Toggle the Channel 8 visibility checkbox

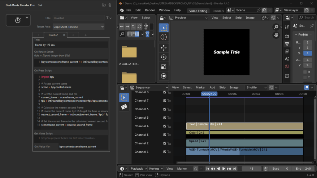point(165,92)
